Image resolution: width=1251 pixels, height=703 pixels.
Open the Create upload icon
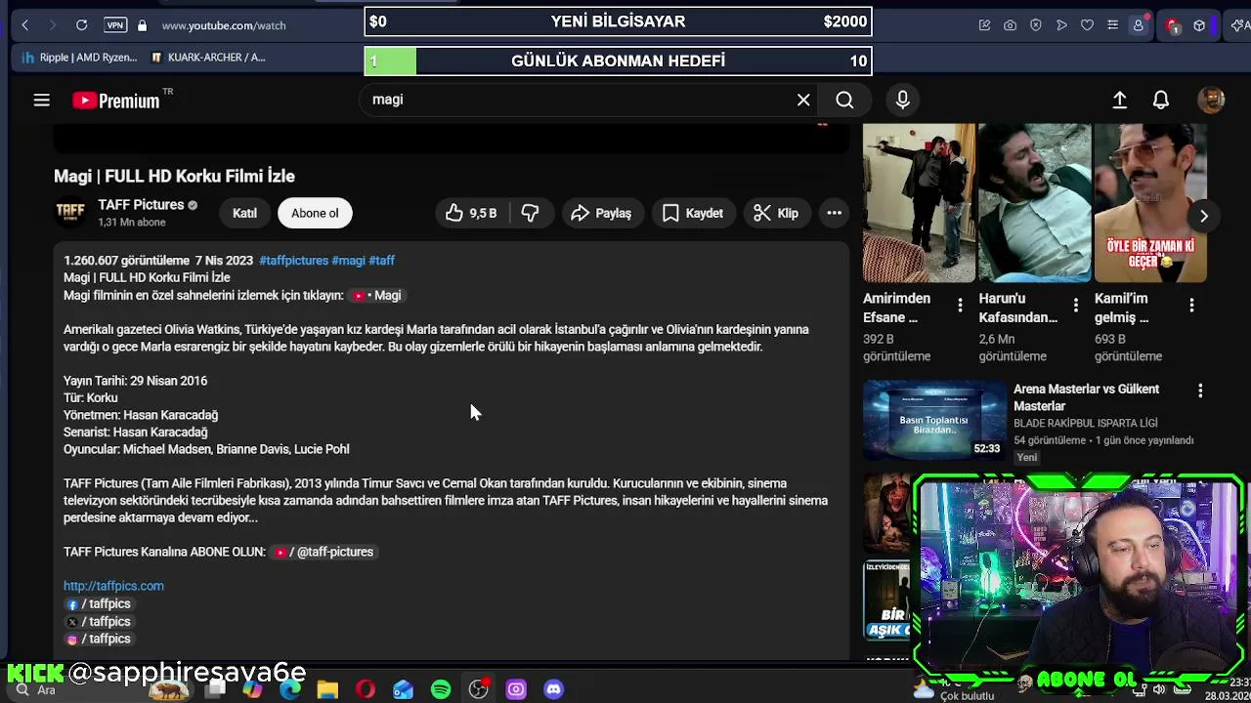pyautogui.click(x=1120, y=100)
